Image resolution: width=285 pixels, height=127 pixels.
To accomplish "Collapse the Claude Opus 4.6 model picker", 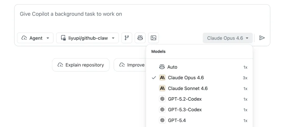I will pos(227,38).
